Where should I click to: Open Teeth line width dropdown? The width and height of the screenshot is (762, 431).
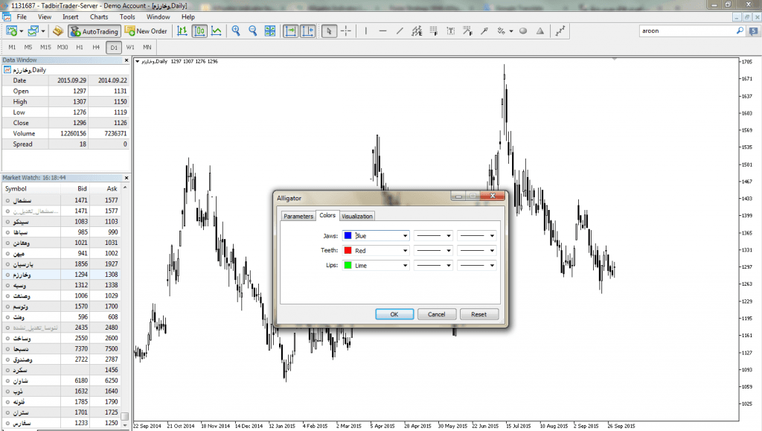click(477, 251)
